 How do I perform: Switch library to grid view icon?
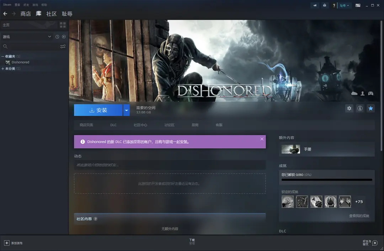pyautogui.click(x=63, y=25)
